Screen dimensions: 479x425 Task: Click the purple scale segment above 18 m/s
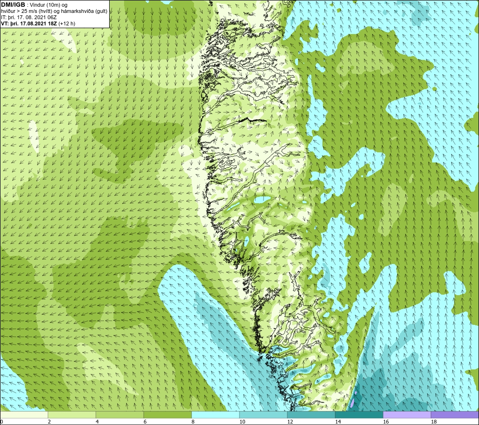[x=455, y=415]
